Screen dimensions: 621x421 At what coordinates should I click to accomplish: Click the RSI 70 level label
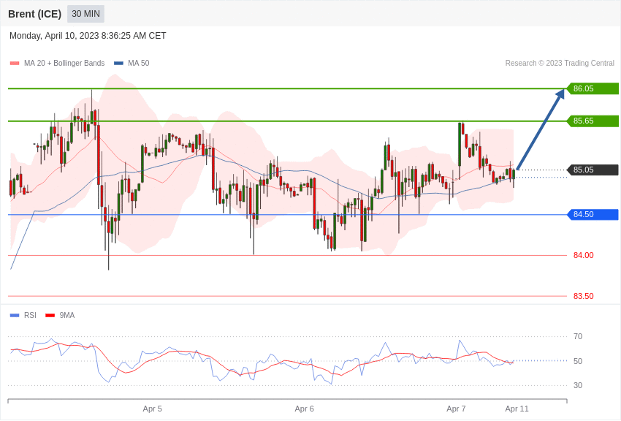578,337
